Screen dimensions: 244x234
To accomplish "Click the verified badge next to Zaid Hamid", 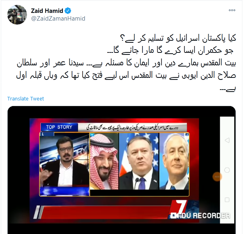I will 68,11.
